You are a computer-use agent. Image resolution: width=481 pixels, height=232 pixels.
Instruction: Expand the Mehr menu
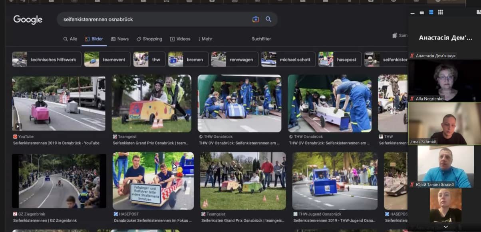coord(205,39)
